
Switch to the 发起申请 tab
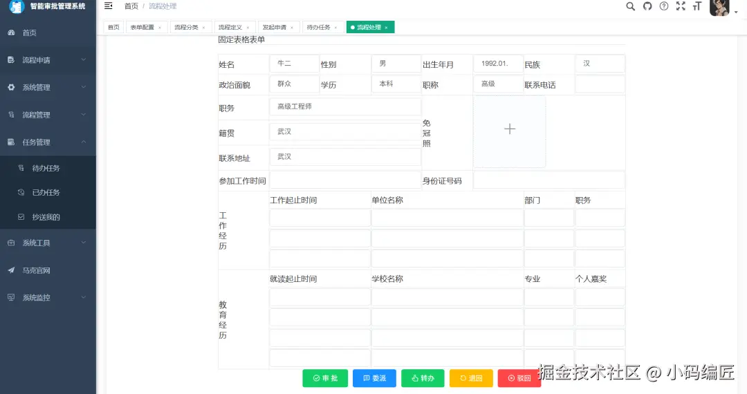278,27
